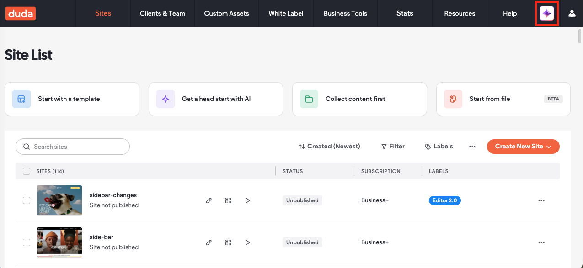
Task: Click Start with a template
Action: tap(72, 99)
